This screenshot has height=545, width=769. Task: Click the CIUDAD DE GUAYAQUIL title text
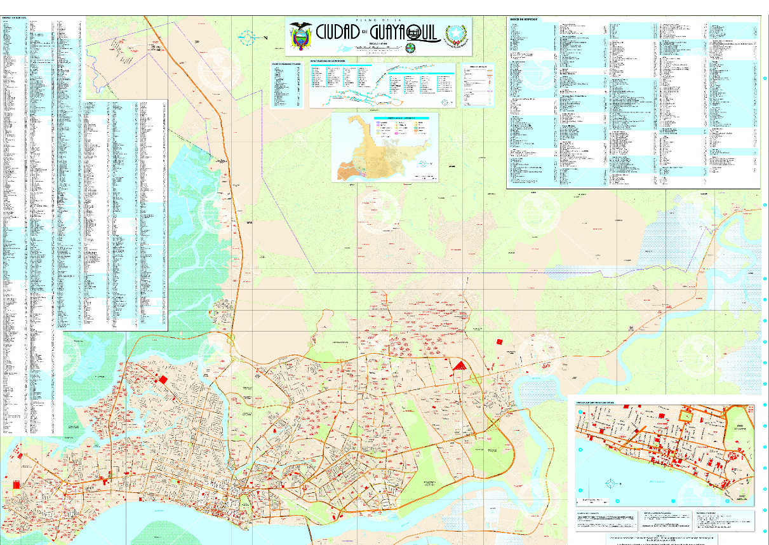pos(378,33)
